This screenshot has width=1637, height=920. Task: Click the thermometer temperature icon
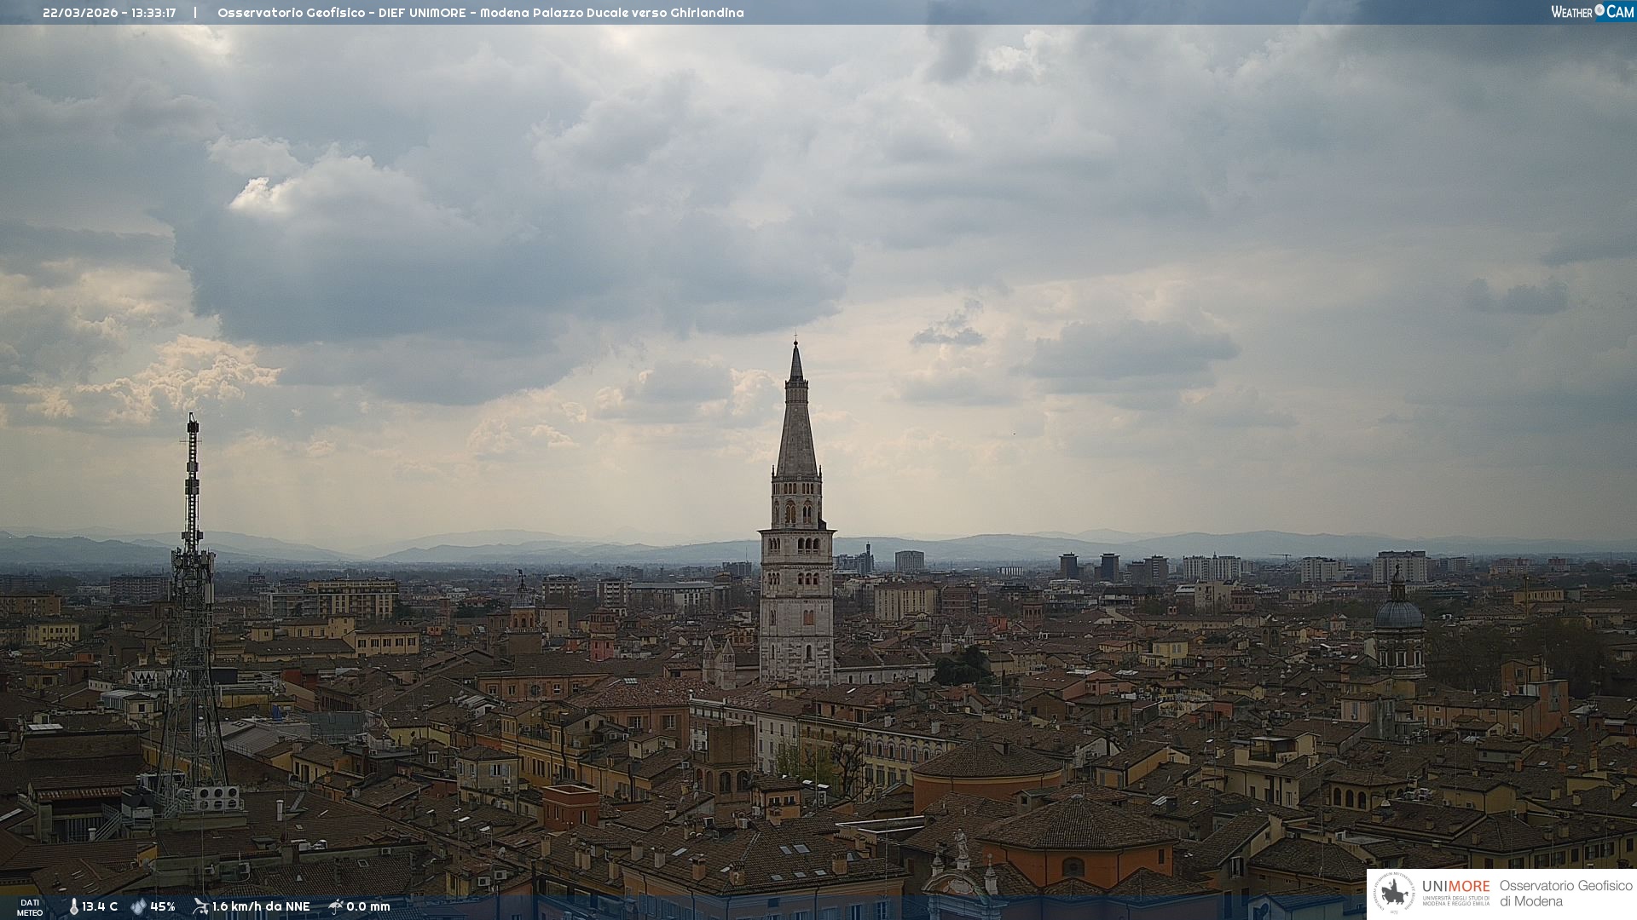point(73,907)
